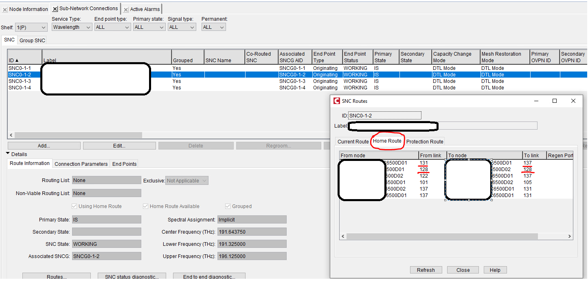The image size is (588, 282).
Task: Open the Signal type filter dropdown
Action: pyautogui.click(x=182, y=27)
